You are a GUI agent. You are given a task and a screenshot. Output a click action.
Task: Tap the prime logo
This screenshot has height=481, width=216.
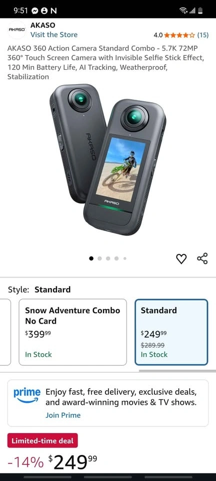(x=27, y=396)
